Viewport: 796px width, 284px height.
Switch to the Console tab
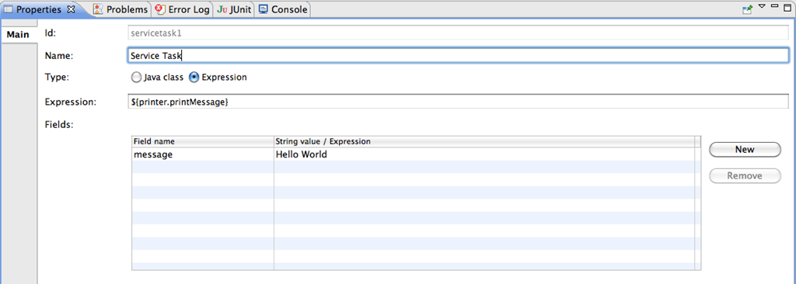pos(283,9)
